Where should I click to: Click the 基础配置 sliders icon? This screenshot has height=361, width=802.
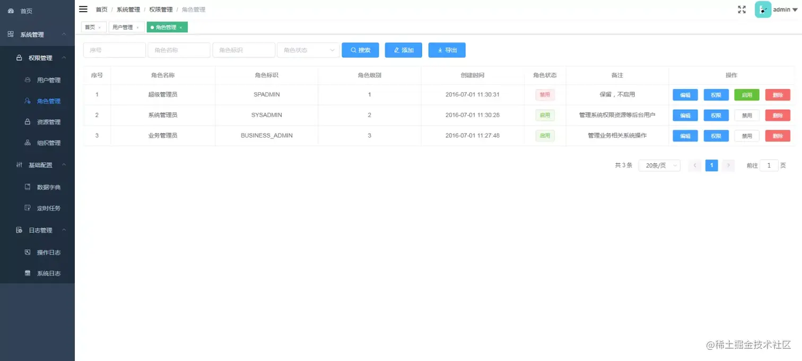(19, 165)
